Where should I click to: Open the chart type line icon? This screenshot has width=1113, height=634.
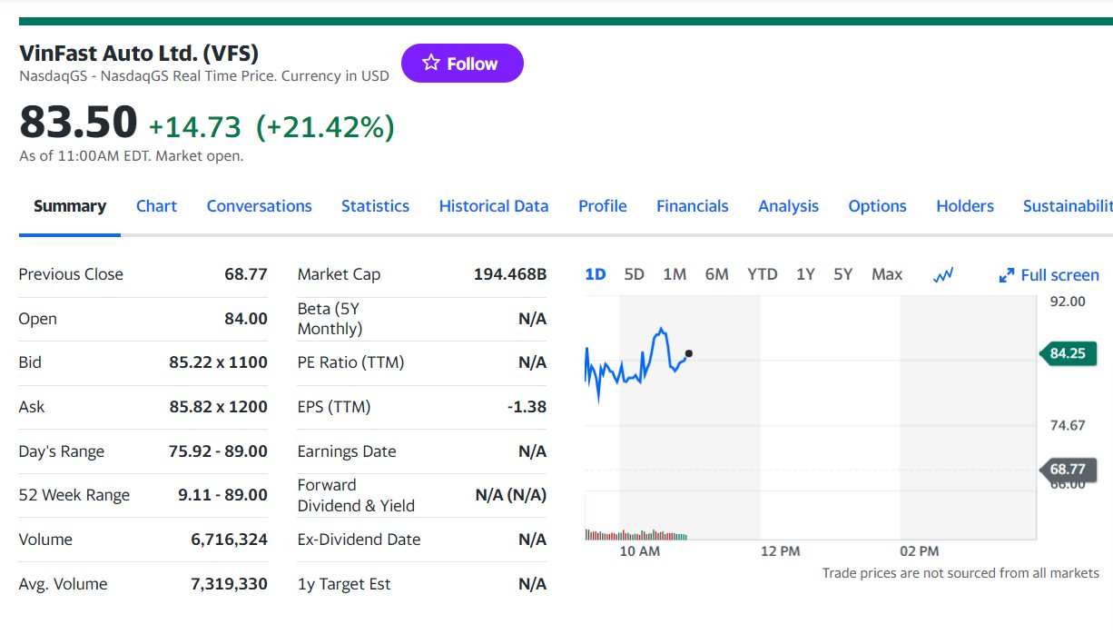(x=943, y=275)
